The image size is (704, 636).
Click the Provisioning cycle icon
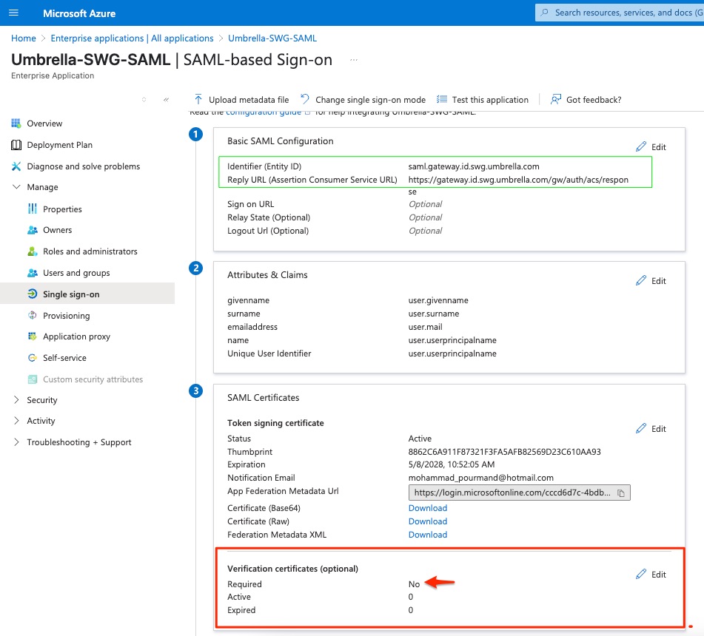coord(33,315)
